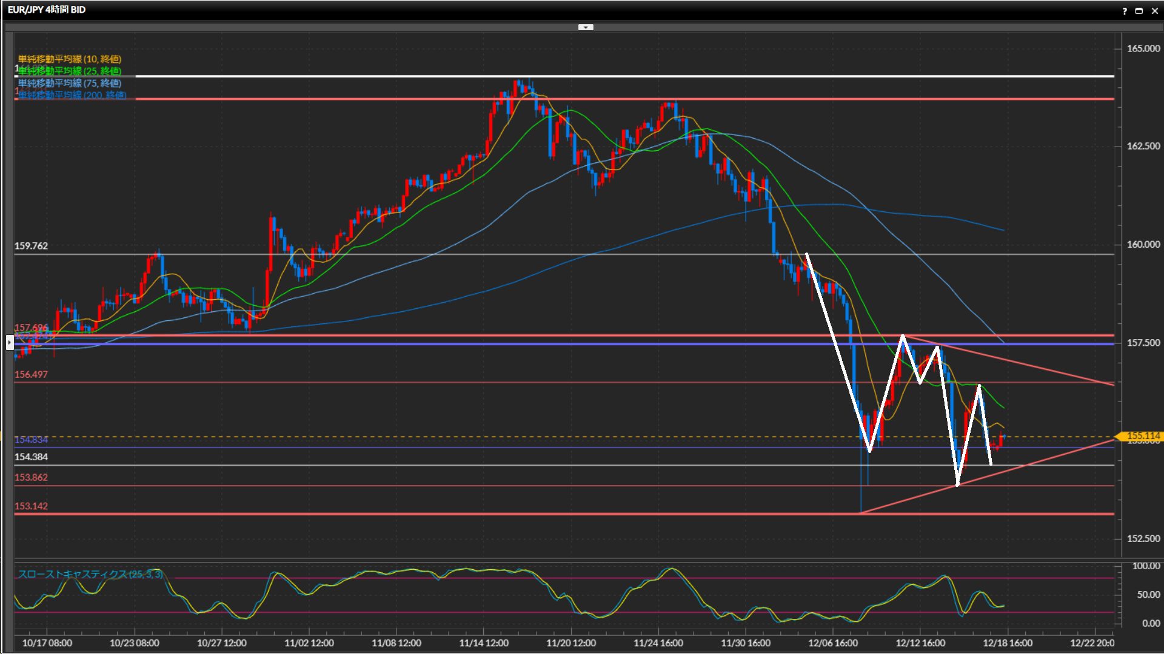This screenshot has height=654, width=1164.
Task: Close the EUR/JPY chart window
Action: pyautogui.click(x=1154, y=11)
